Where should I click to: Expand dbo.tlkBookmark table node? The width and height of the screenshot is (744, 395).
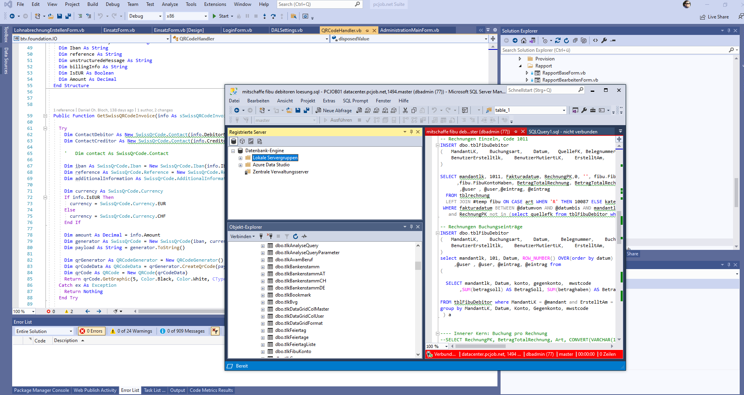pos(263,295)
